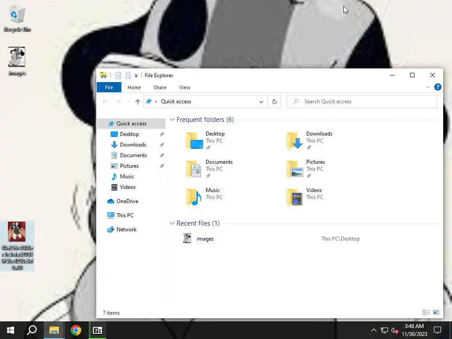This screenshot has width=452, height=339.
Task: Select Network in the navigation pane
Action: (126, 230)
